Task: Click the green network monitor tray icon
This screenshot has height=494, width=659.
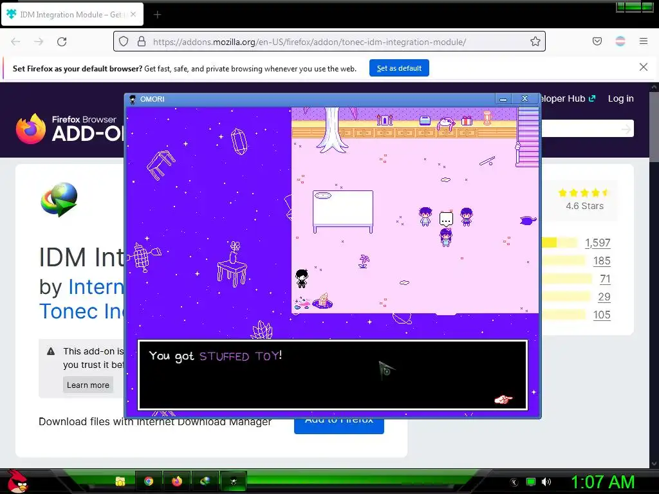Action: click(531, 482)
